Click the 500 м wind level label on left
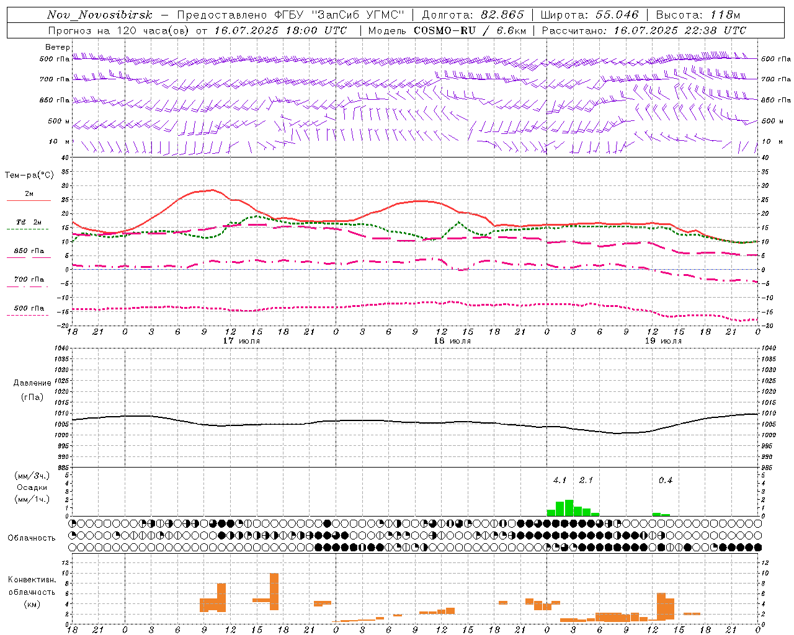 [59, 121]
